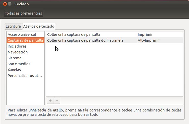Open the Navegación category
189x124 pixels.
click(x=26, y=52)
